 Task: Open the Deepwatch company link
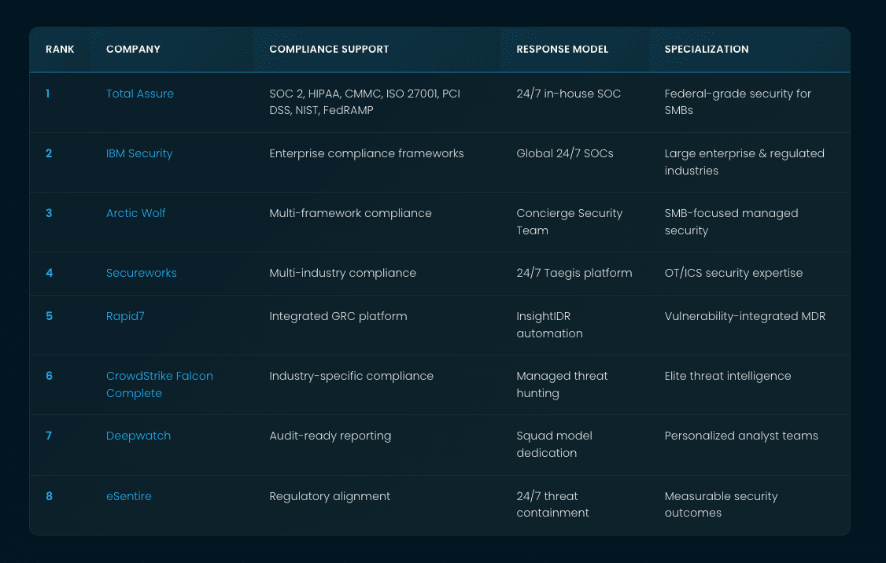tap(138, 436)
